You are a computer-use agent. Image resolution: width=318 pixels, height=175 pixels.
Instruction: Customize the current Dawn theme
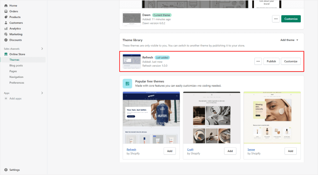click(x=291, y=19)
